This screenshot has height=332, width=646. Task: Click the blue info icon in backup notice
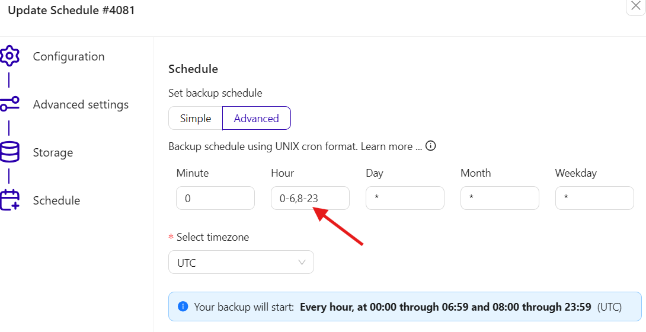point(183,307)
